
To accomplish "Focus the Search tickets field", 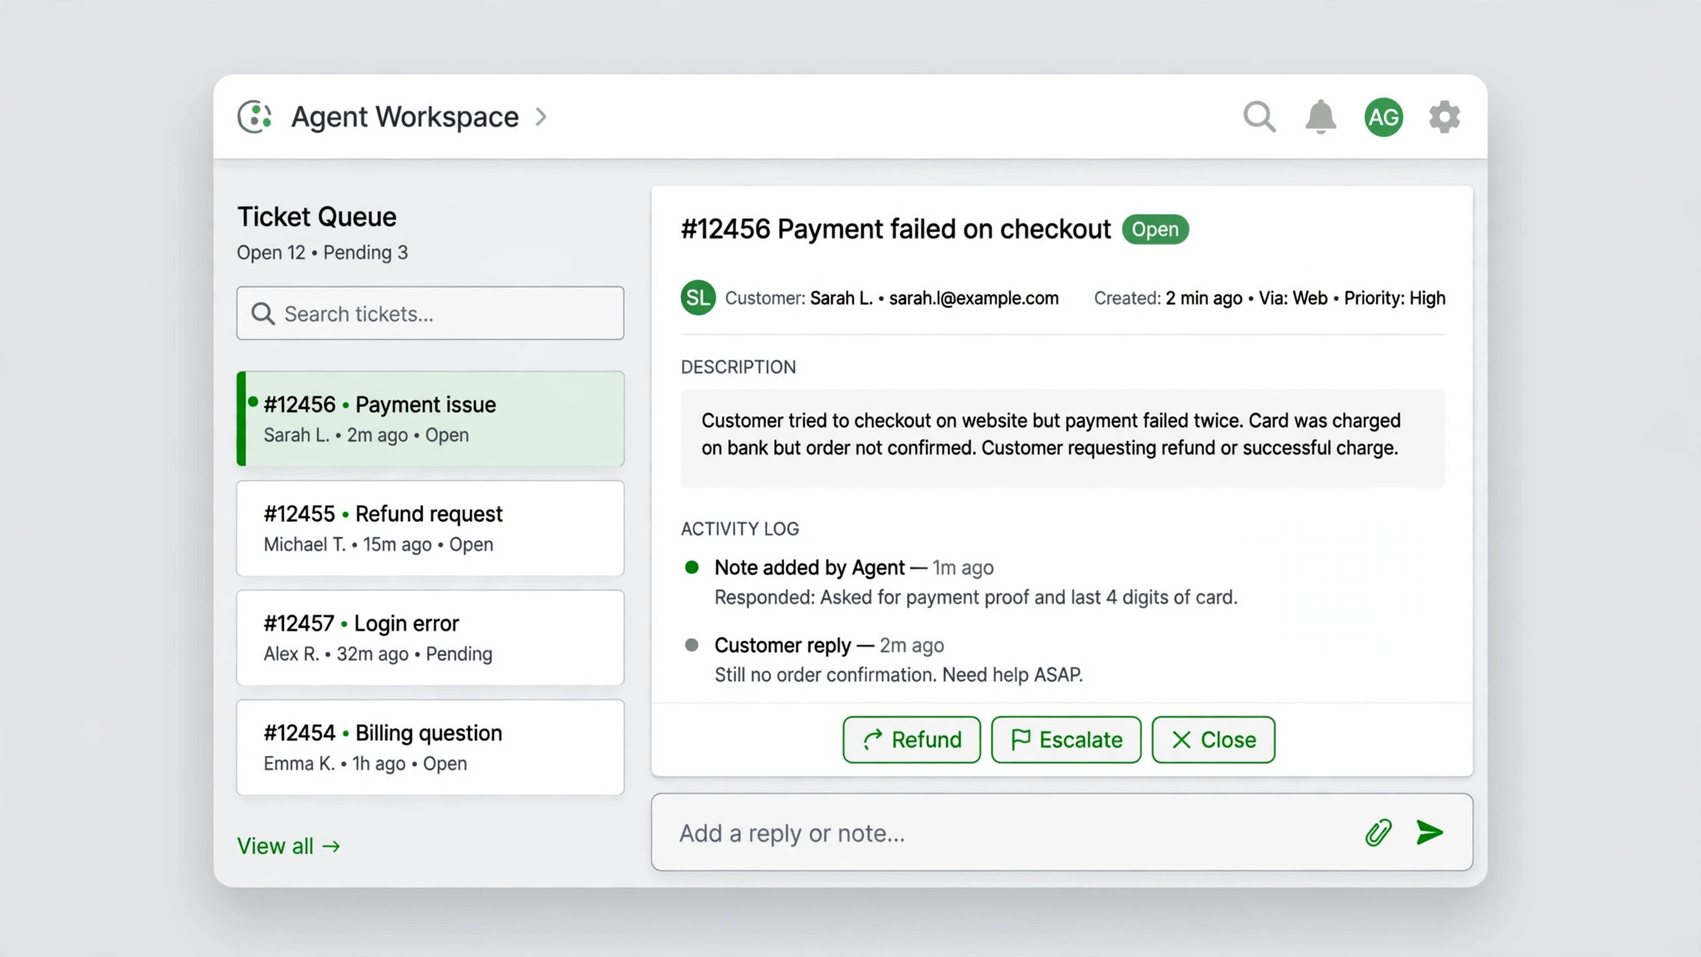I will (430, 313).
